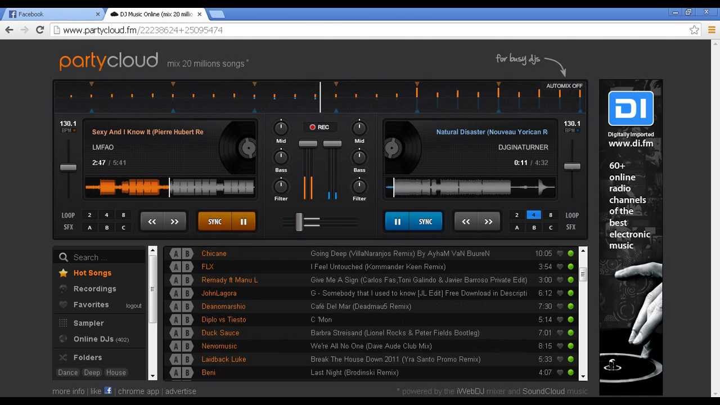
Task: Load FLX track to deck A
Action: (176, 267)
